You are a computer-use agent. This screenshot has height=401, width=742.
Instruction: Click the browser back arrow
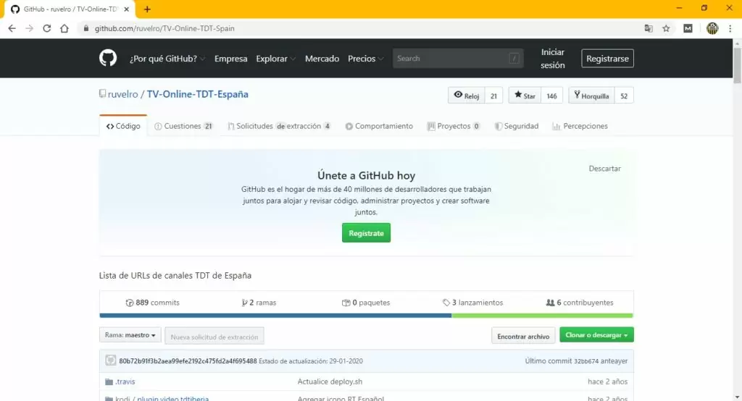coord(12,28)
